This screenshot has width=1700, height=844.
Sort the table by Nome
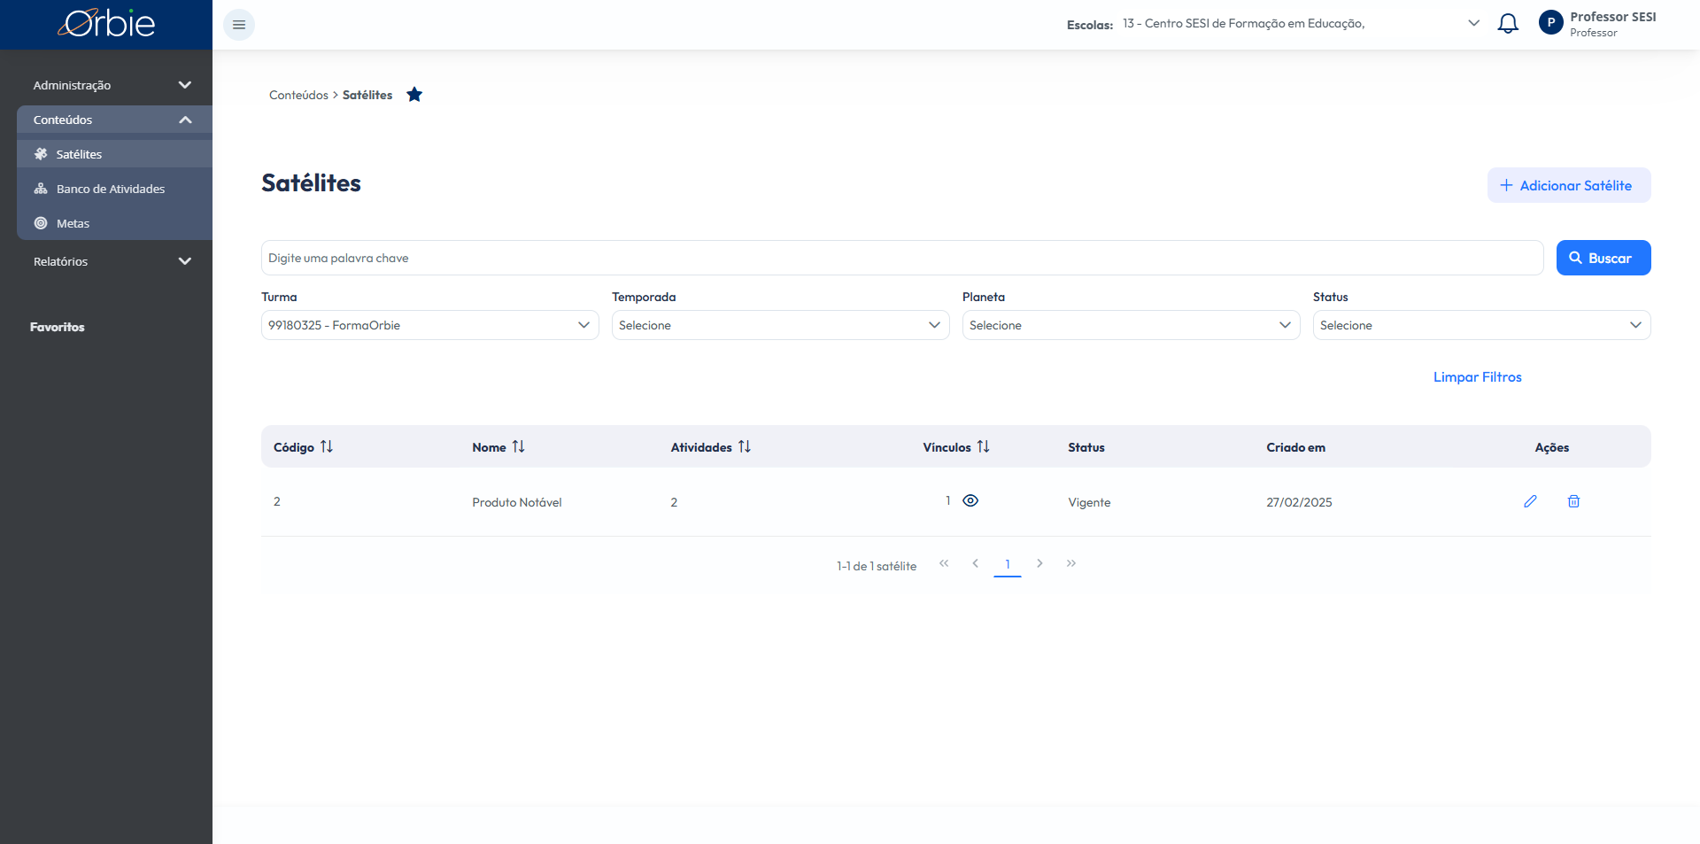click(x=519, y=446)
